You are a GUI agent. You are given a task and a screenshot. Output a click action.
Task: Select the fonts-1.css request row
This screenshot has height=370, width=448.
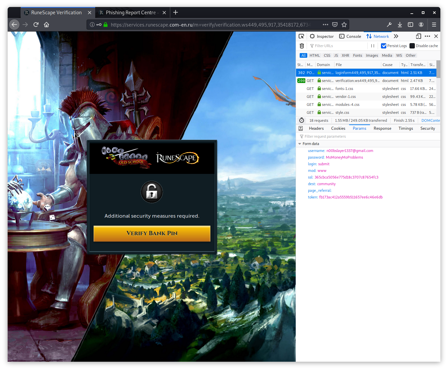(366, 89)
